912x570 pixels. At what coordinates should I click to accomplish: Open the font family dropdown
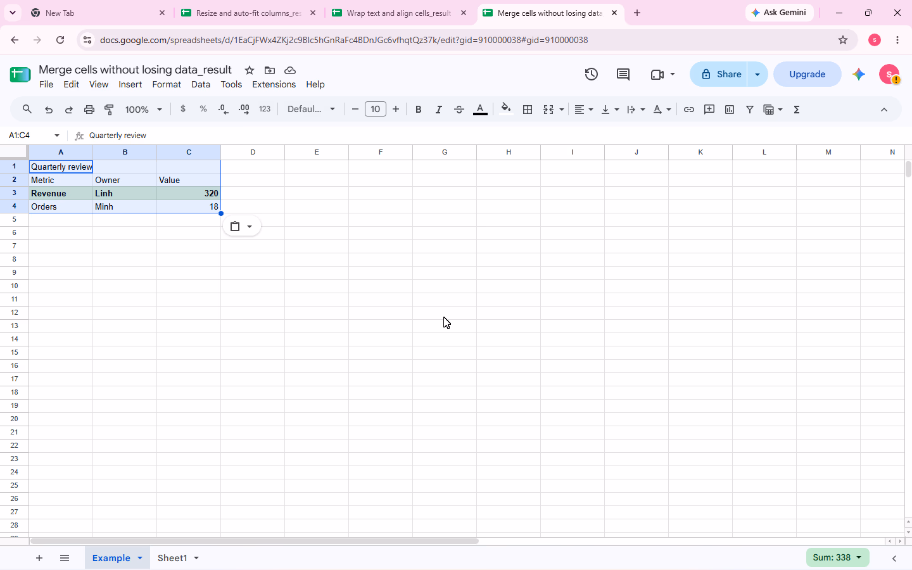pos(311,109)
